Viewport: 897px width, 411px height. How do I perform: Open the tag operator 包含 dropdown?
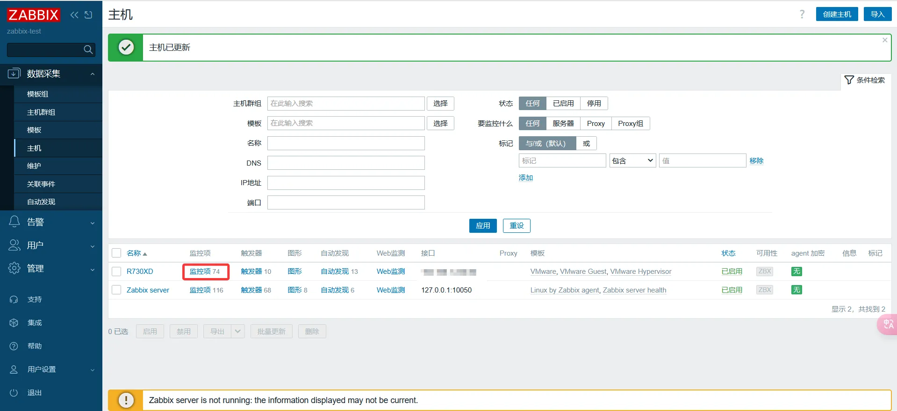pos(632,161)
